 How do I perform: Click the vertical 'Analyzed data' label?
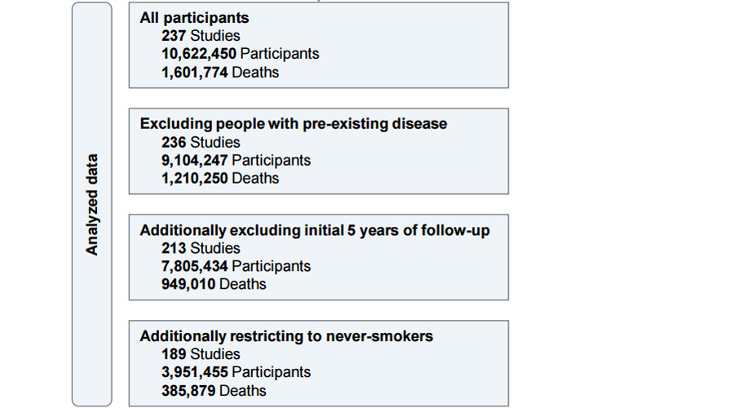[x=91, y=204]
